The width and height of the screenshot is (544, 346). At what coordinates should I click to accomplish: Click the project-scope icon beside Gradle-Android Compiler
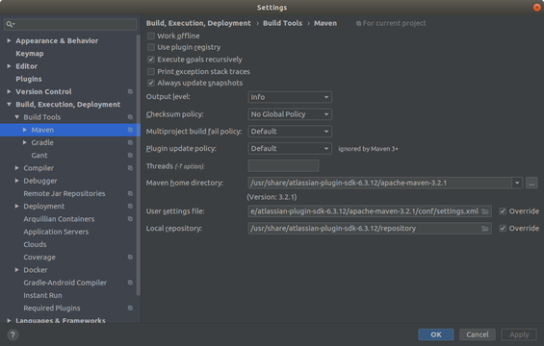[130, 283]
